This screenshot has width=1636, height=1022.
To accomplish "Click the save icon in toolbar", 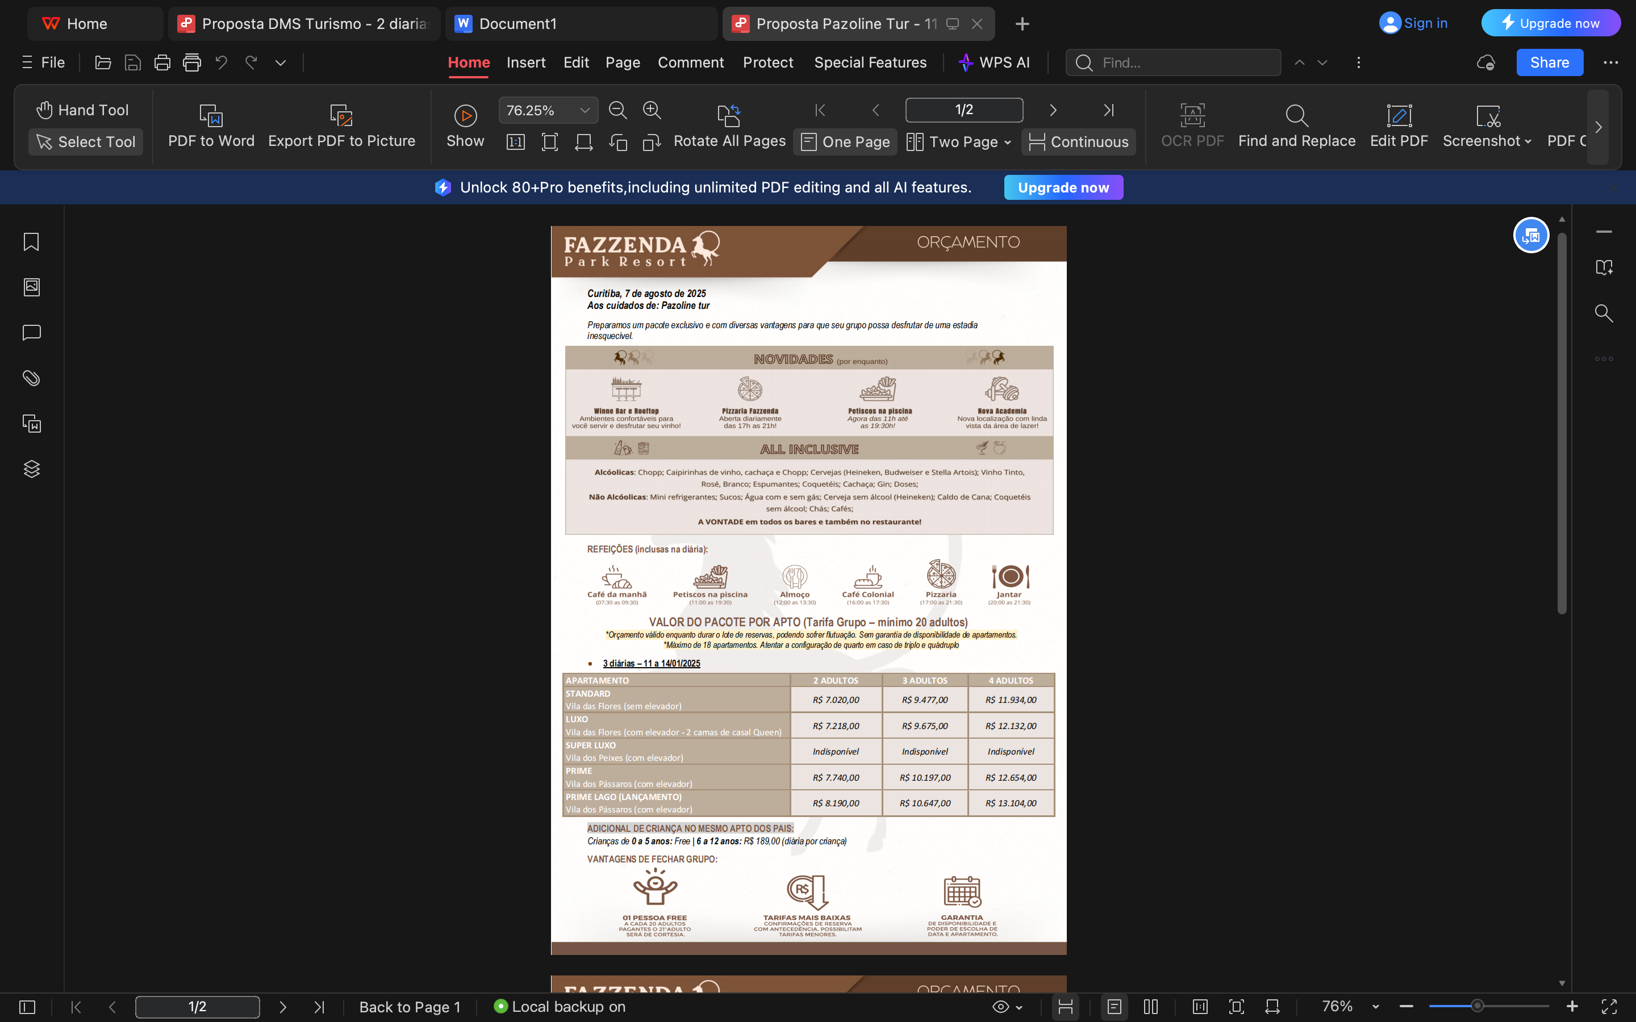I will [132, 63].
